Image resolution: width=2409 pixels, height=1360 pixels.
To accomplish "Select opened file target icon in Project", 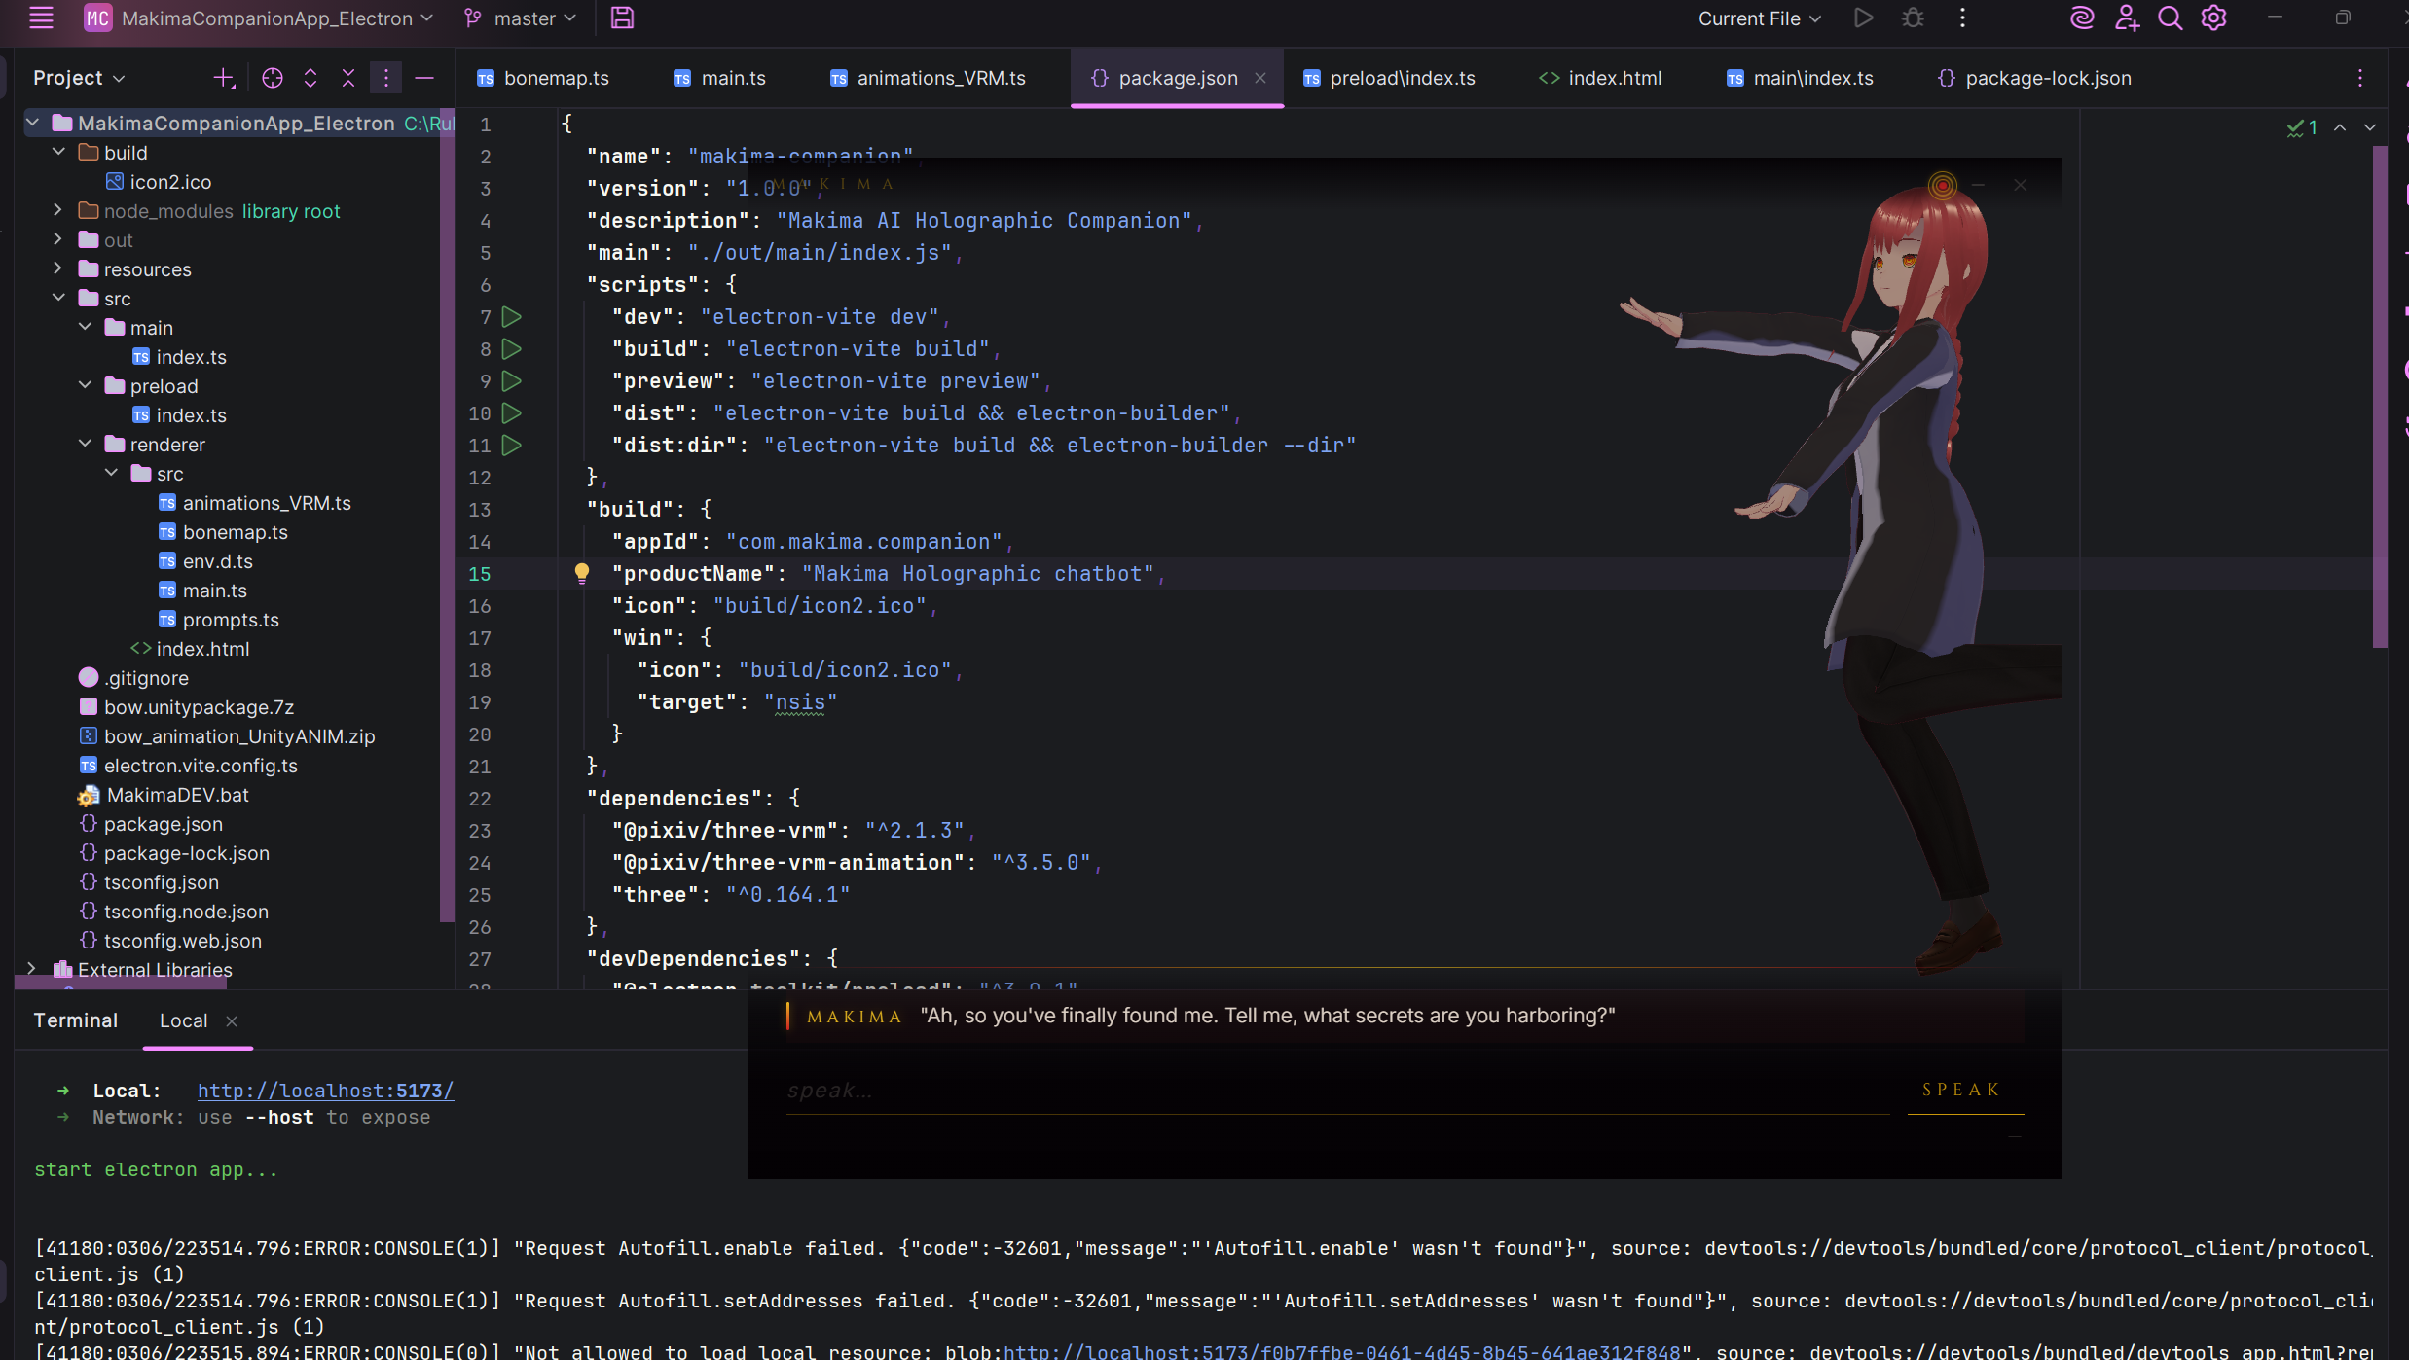I will (273, 78).
